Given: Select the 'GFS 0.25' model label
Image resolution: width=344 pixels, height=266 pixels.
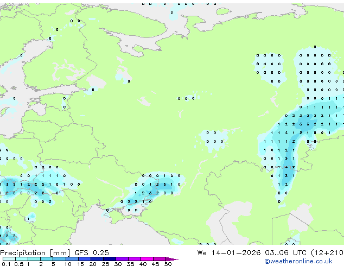Looking at the screenshot, I should [92, 253].
